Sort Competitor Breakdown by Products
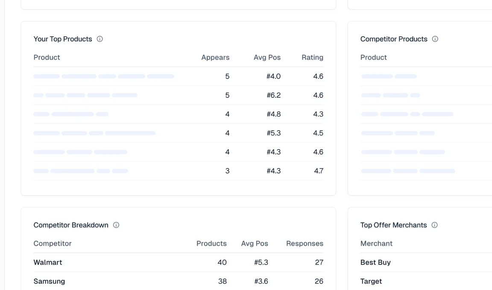Screen dimensions: 492x290 click(x=211, y=244)
